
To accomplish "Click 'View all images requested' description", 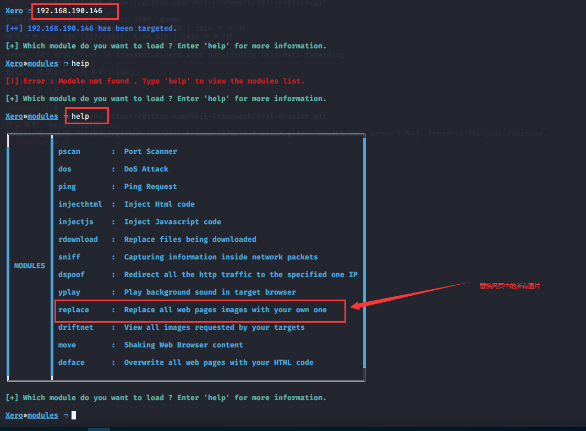I will coord(215,328).
